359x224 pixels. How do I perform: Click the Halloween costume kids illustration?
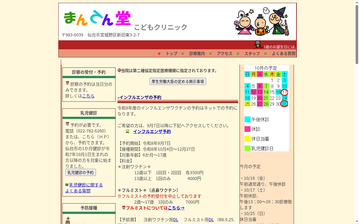coord(262,22)
